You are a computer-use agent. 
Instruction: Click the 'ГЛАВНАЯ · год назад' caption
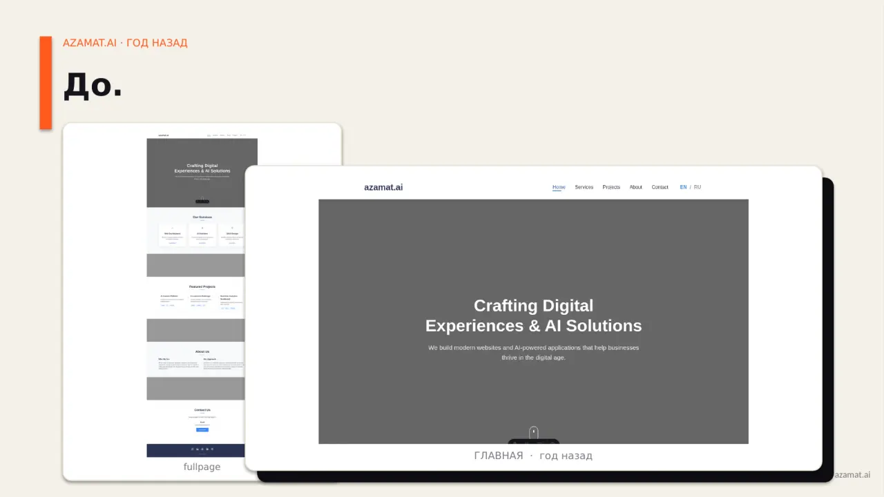pyautogui.click(x=533, y=456)
